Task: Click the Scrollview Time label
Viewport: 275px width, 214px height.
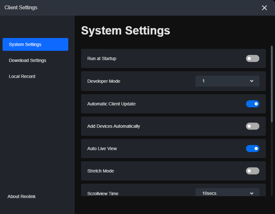Action: tap(103, 194)
